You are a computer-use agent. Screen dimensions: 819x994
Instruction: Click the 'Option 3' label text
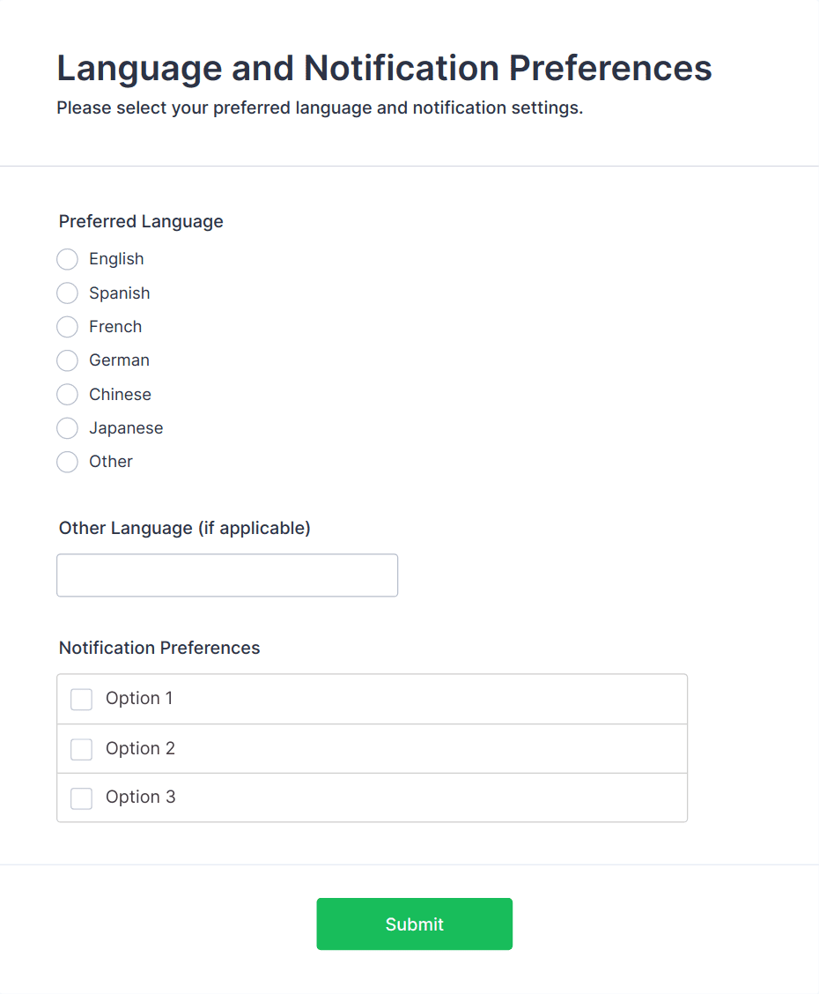[140, 797]
